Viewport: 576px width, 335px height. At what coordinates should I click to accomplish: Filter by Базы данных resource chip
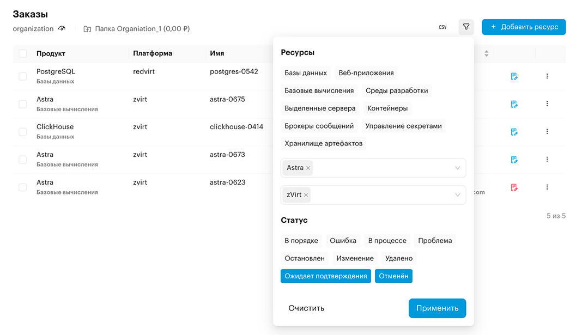(306, 73)
